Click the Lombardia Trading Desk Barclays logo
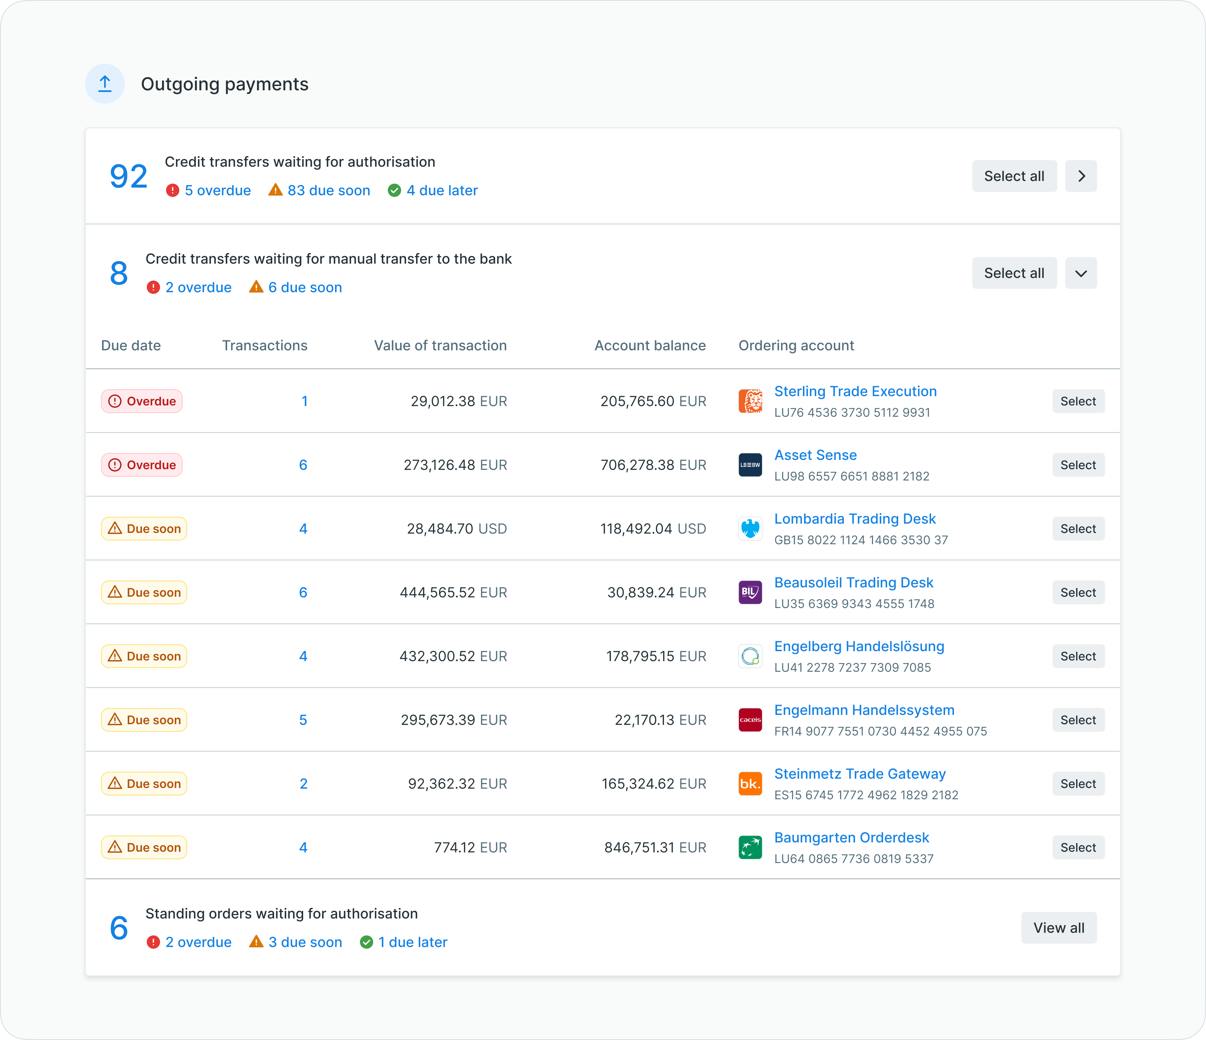Image resolution: width=1206 pixels, height=1040 pixels. 750,528
